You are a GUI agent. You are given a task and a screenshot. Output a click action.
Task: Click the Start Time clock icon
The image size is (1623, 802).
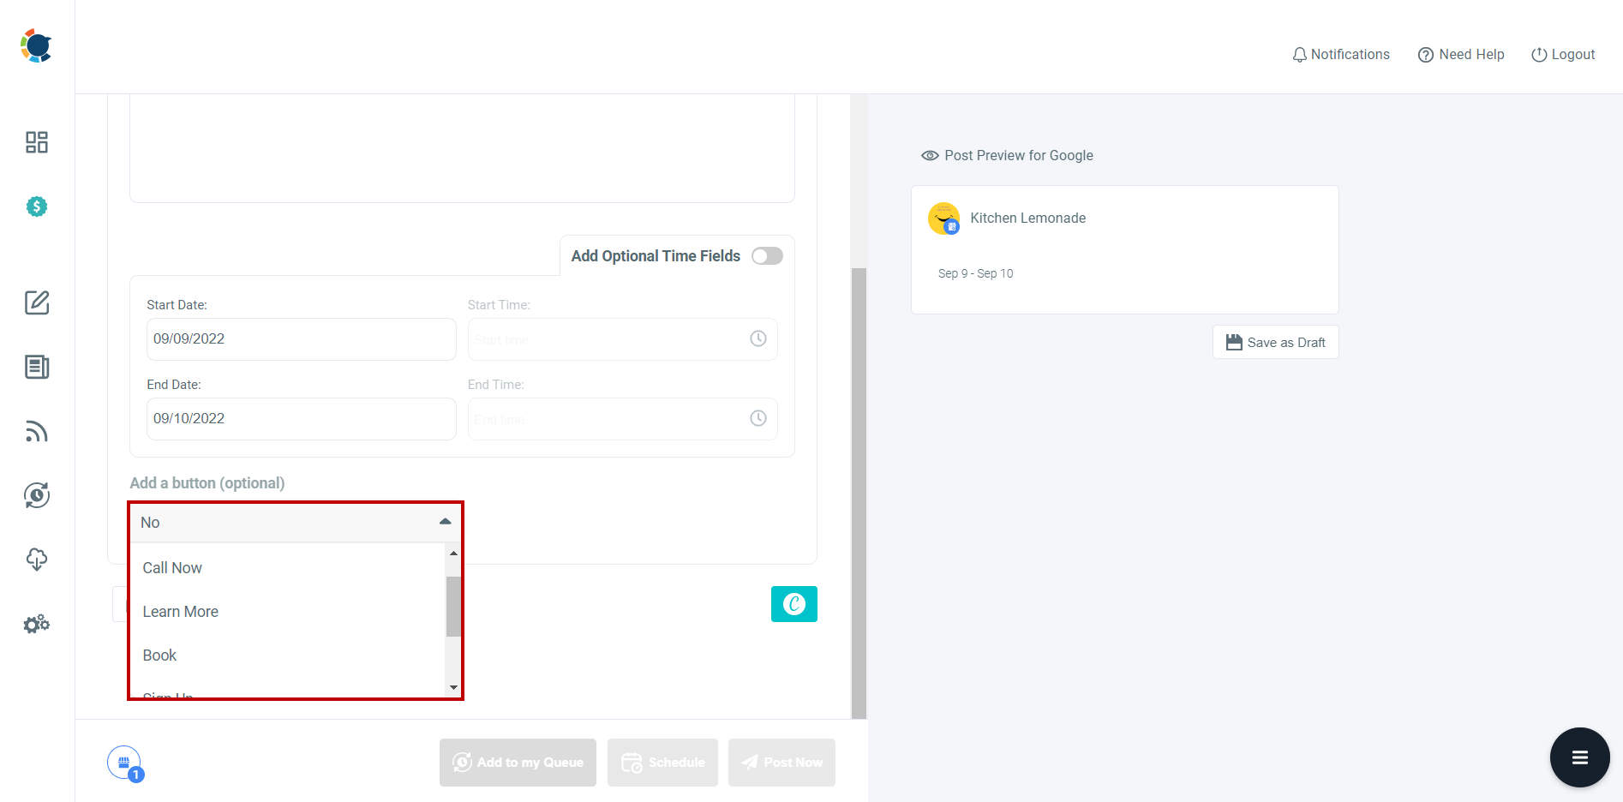coord(758,338)
